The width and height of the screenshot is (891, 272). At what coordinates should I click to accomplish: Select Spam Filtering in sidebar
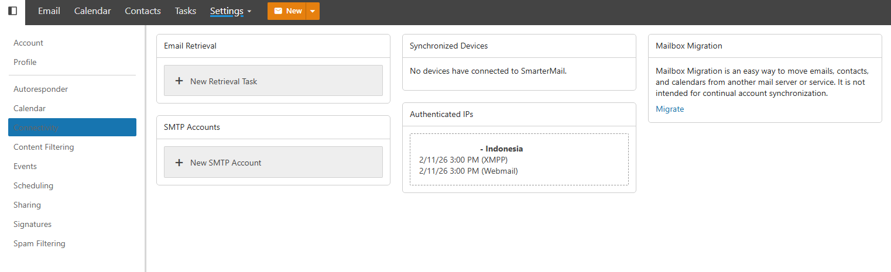click(x=40, y=243)
